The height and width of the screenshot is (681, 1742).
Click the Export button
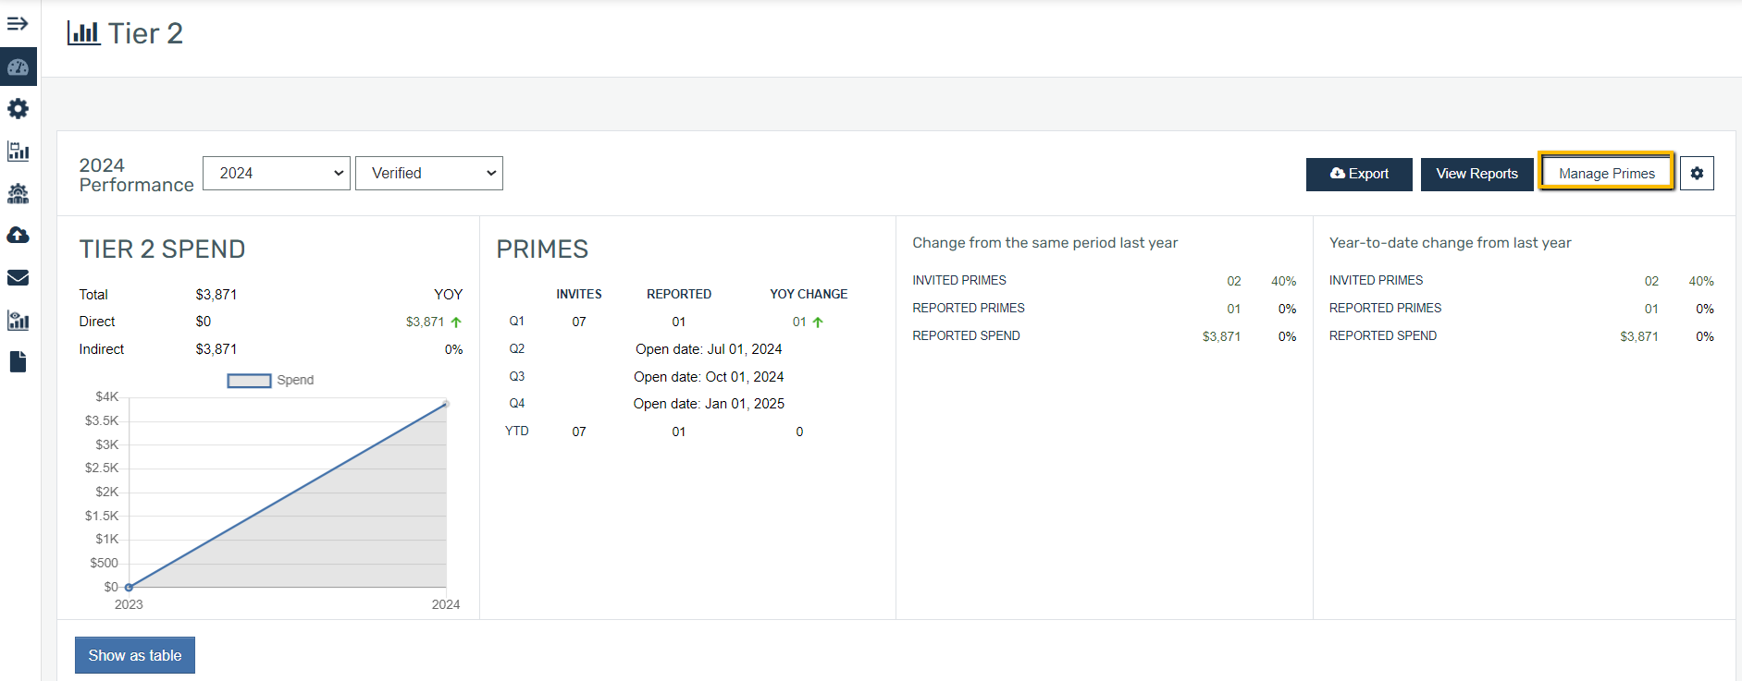click(x=1359, y=174)
